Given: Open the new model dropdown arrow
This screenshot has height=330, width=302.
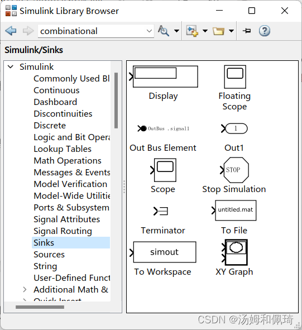Looking at the screenshot, I should coord(205,31).
